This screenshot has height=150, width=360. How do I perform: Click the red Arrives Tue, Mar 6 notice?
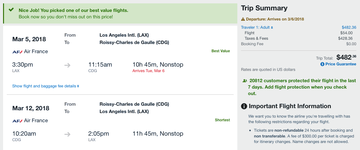[148, 71]
